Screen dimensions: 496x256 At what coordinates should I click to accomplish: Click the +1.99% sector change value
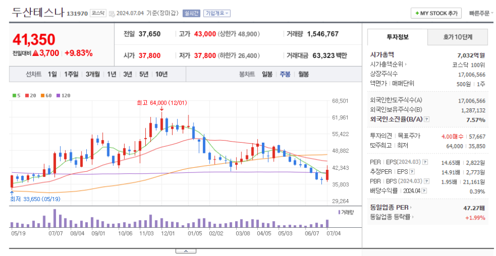point(475,218)
